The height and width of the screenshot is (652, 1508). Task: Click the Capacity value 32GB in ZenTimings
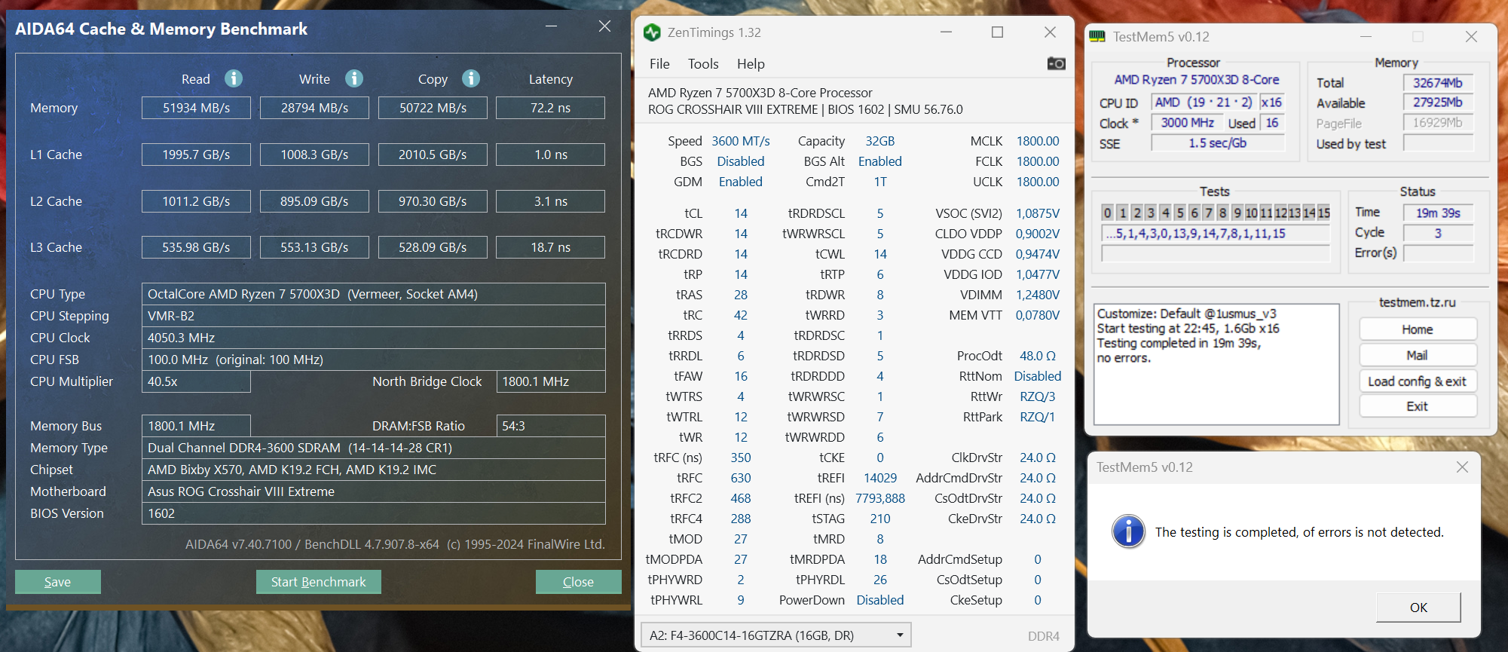(x=880, y=141)
